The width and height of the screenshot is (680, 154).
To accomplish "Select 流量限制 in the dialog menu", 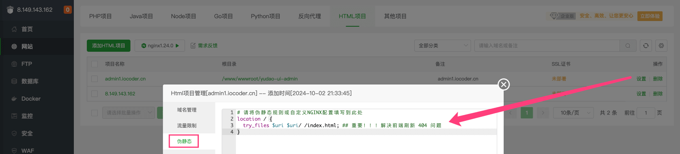I will (x=187, y=126).
